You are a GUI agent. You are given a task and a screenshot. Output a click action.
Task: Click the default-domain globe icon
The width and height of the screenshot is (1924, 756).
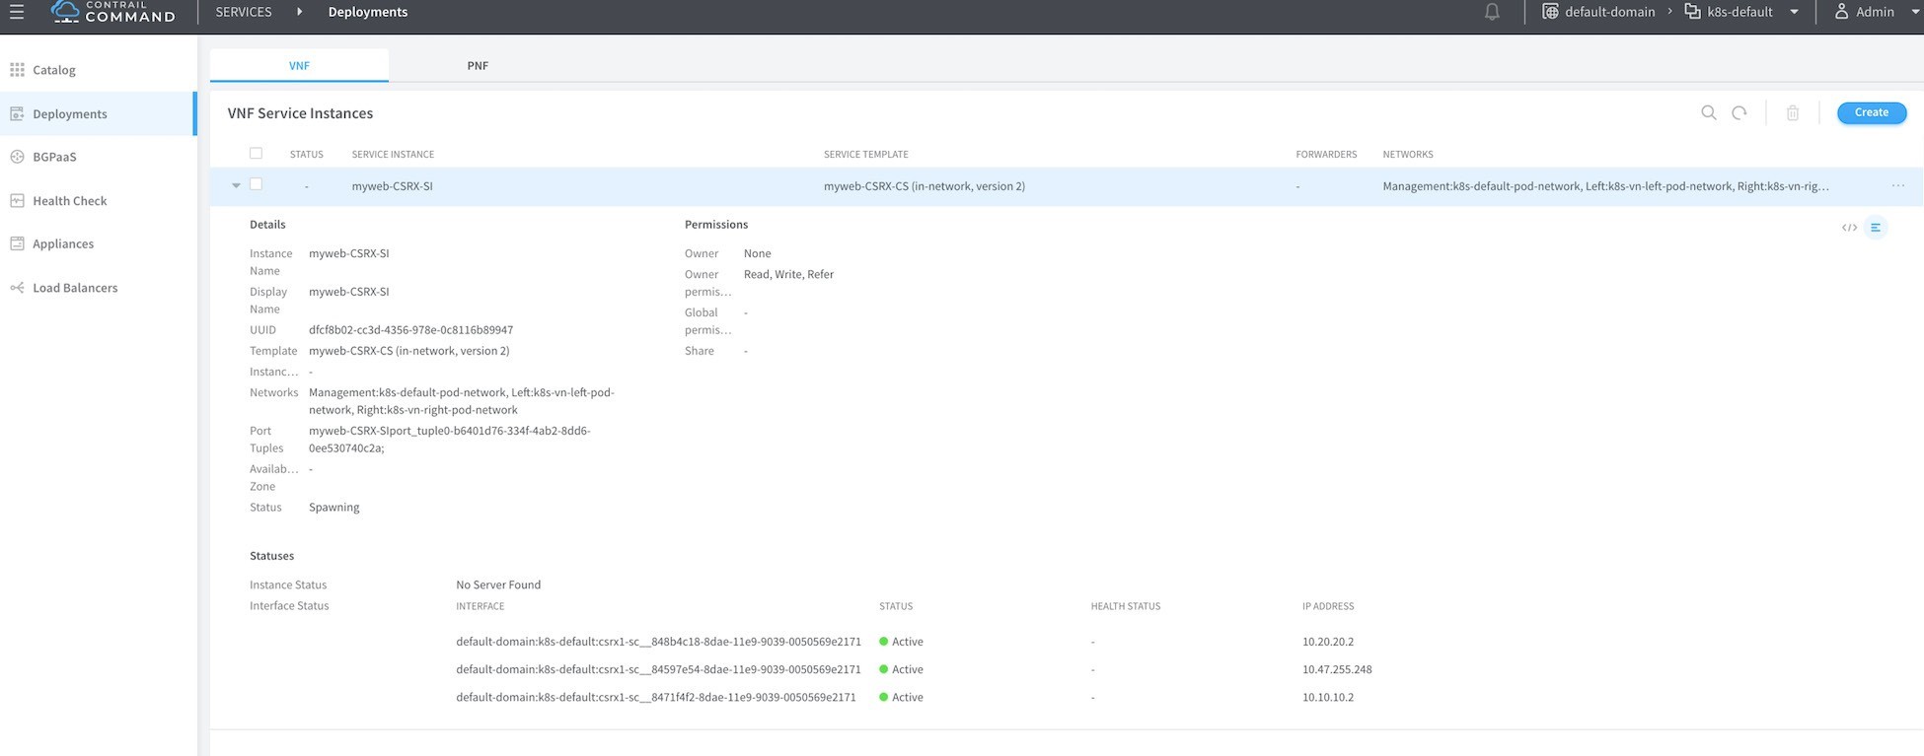[1550, 12]
